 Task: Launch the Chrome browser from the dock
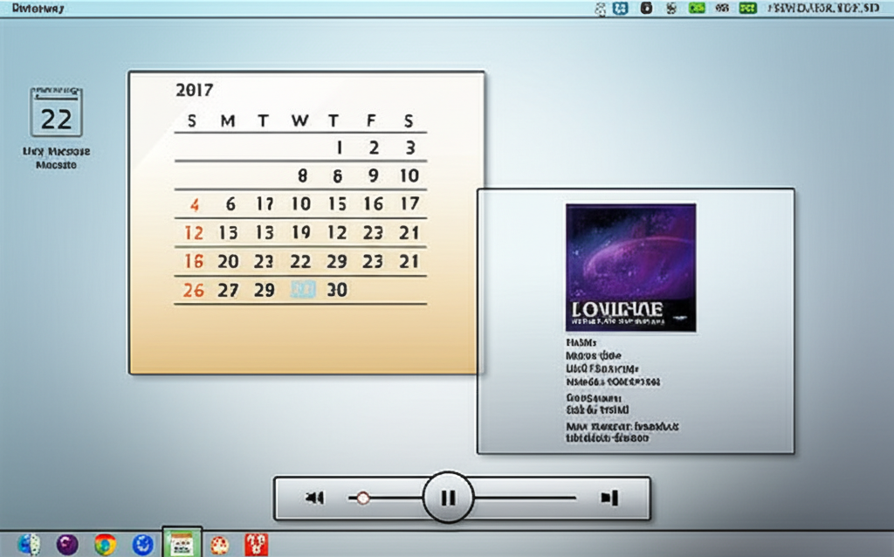pyautogui.click(x=106, y=545)
